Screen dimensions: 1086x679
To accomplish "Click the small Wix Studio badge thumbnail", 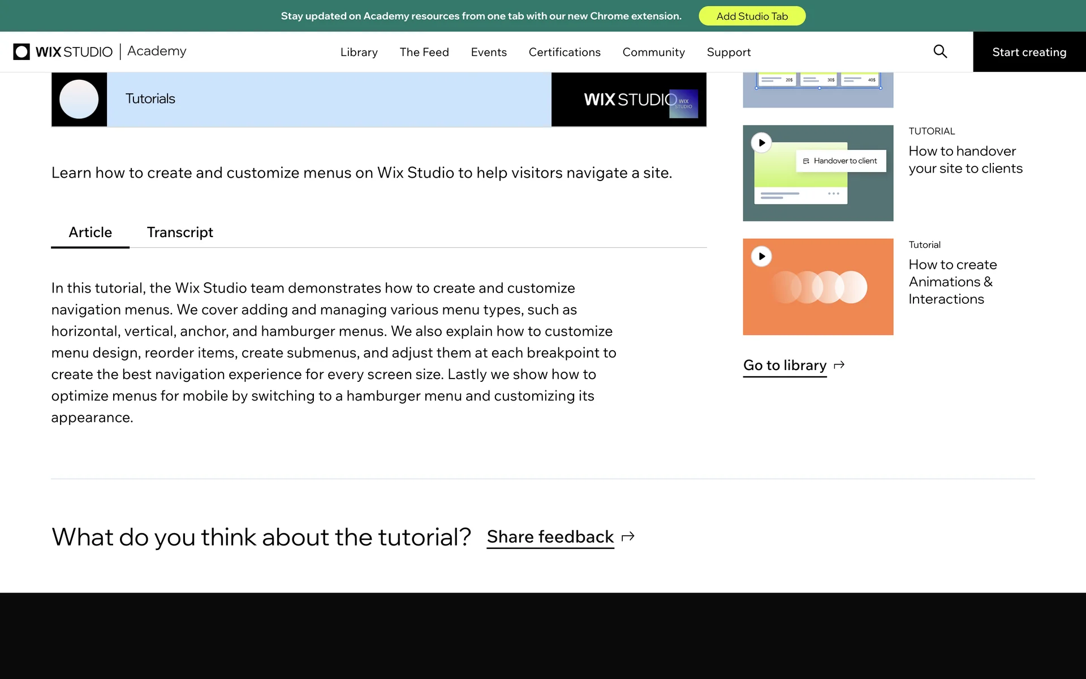I will click(683, 104).
